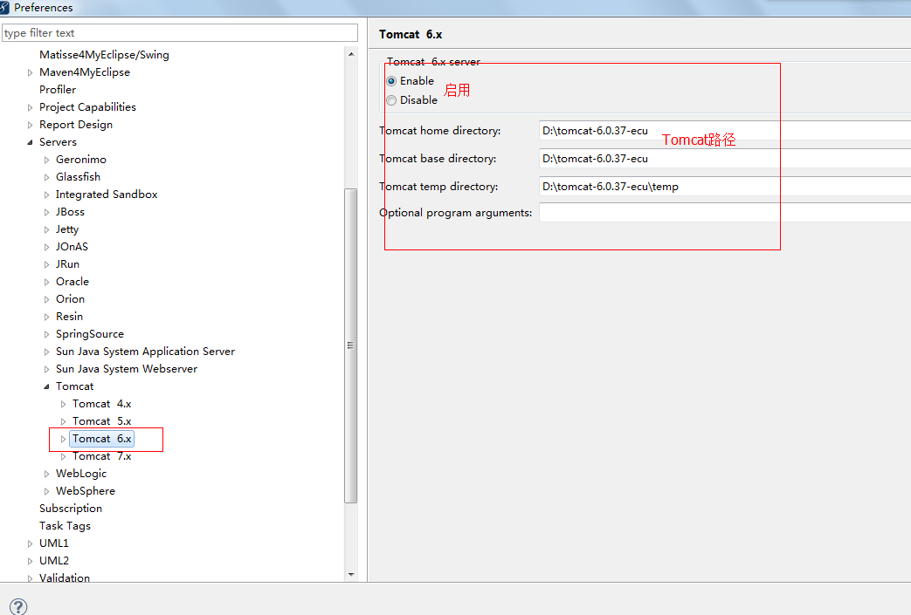
Task: Expand the Project Capabilities node
Action: [x=31, y=107]
